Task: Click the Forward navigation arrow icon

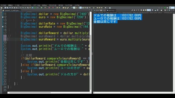Action: pos(106,8)
